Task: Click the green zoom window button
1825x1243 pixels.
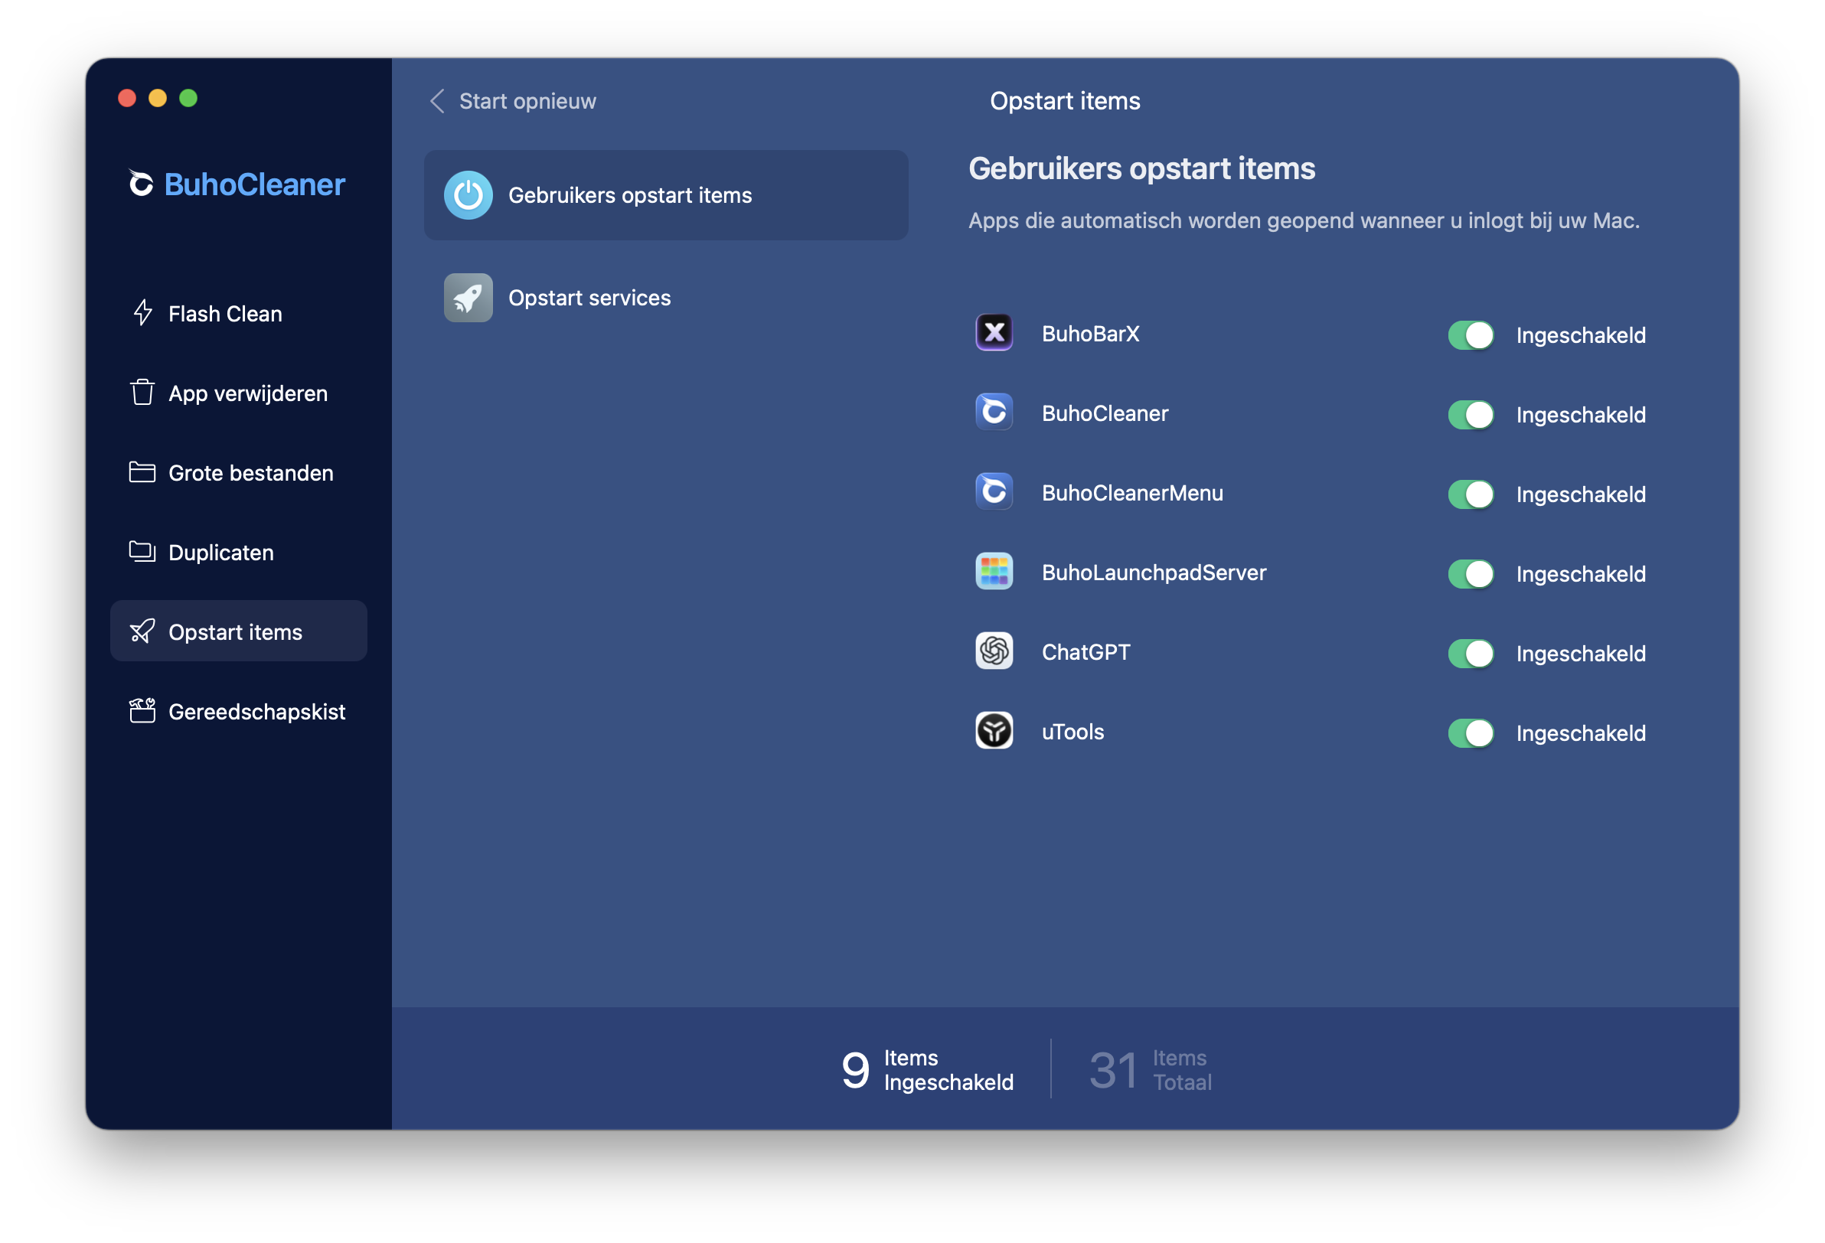Action: pos(188,97)
